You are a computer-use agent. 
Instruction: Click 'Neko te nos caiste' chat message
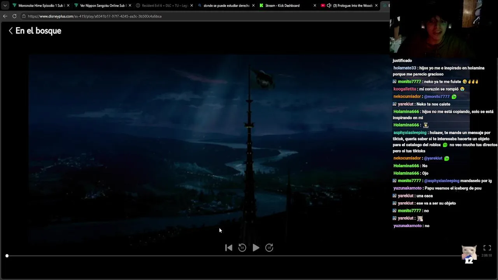point(433,104)
